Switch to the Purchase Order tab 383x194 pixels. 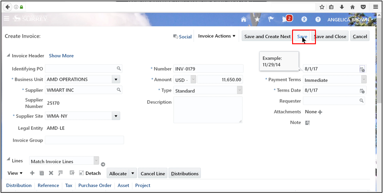click(95, 185)
